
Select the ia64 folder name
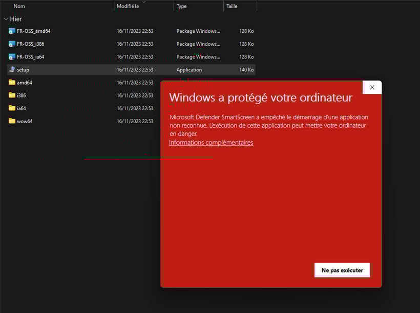[22, 108]
